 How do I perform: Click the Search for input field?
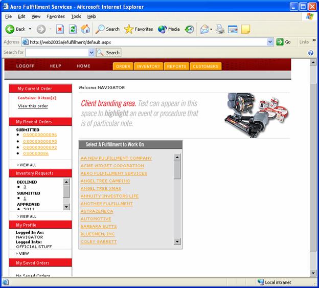click(57, 53)
